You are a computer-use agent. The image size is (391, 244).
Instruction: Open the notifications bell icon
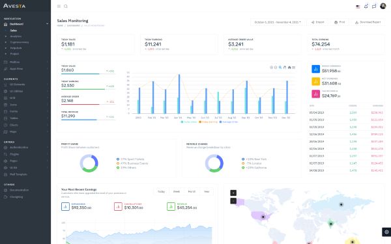click(x=366, y=7)
